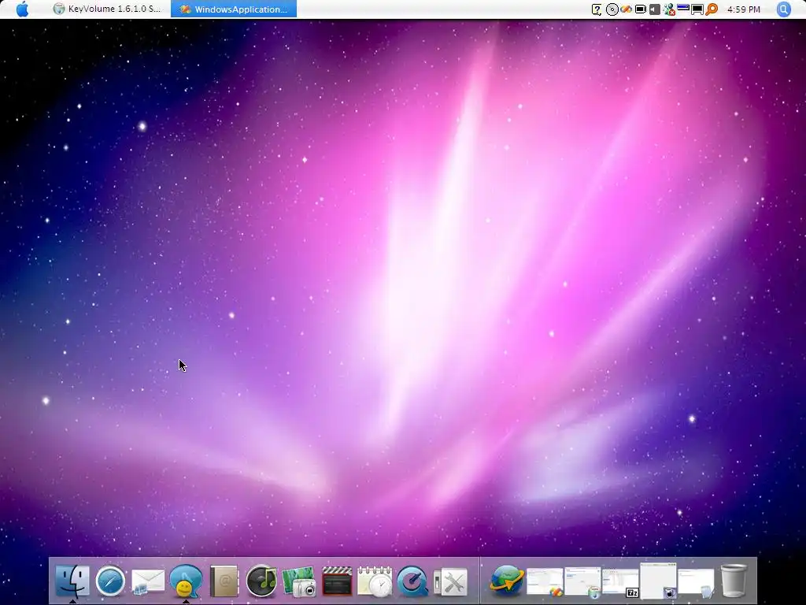806x605 pixels.
Task: Open the Mail envelope dock icon
Action: click(x=148, y=582)
